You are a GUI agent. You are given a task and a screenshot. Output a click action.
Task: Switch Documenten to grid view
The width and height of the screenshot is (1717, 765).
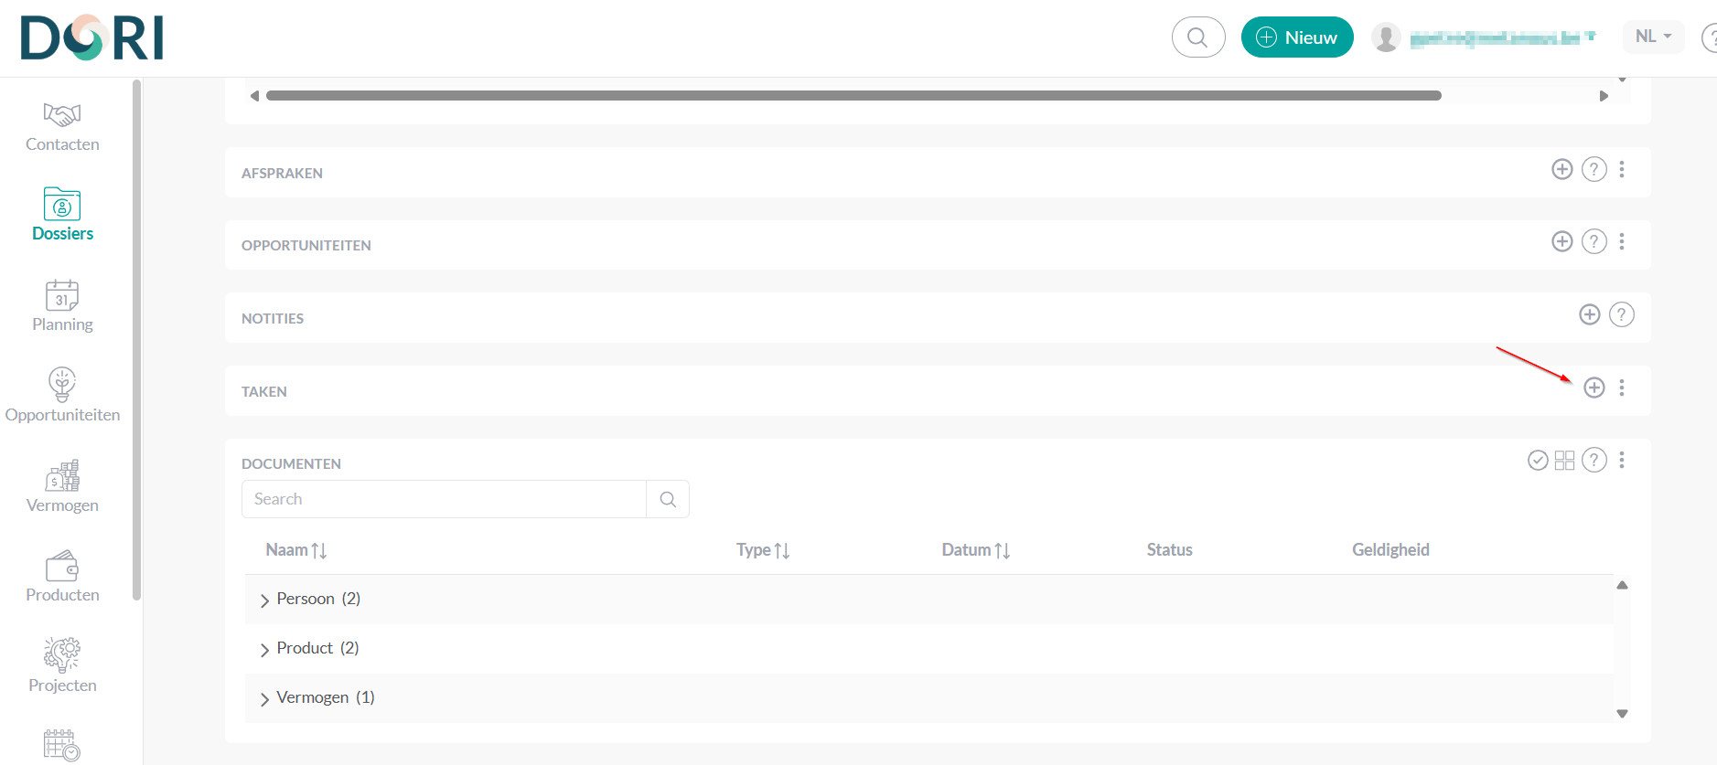tap(1564, 460)
